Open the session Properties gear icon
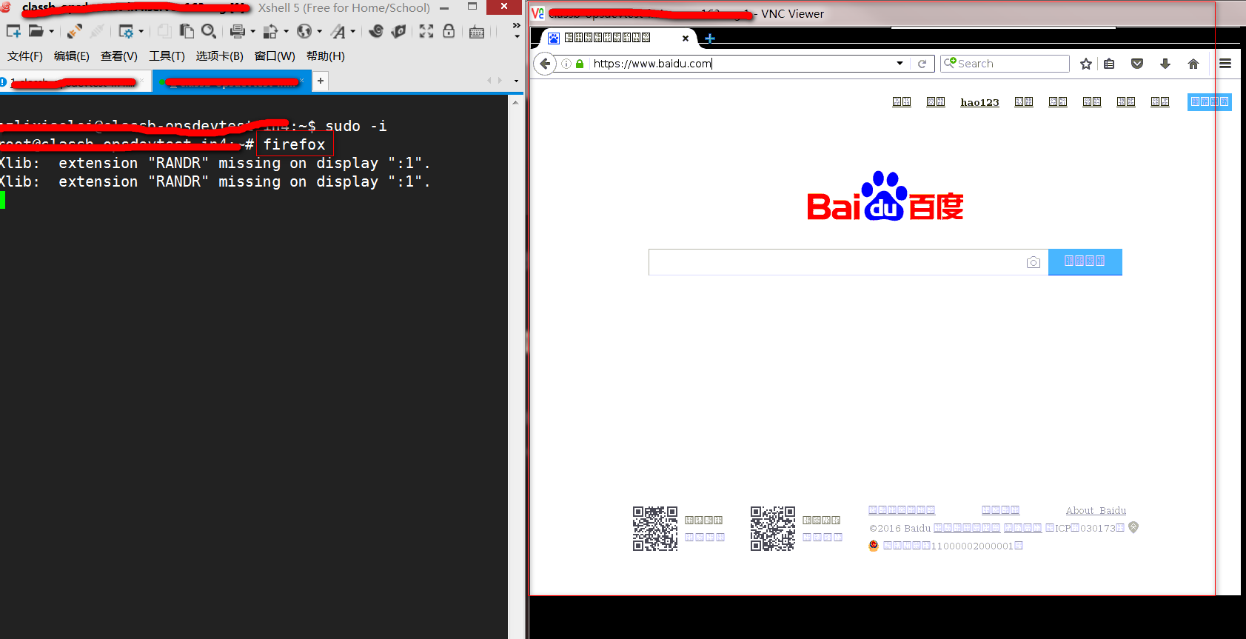This screenshot has height=639, width=1246. 126,31
